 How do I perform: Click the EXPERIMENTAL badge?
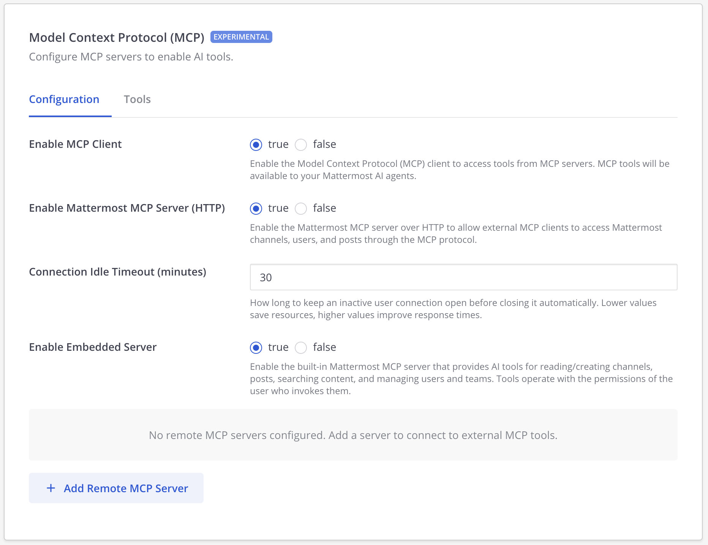(241, 37)
